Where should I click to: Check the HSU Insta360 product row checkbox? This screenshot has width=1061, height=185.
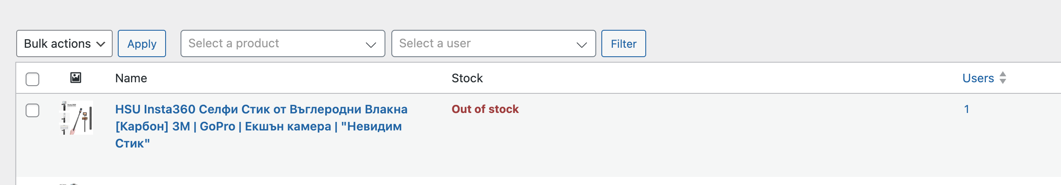tap(32, 110)
